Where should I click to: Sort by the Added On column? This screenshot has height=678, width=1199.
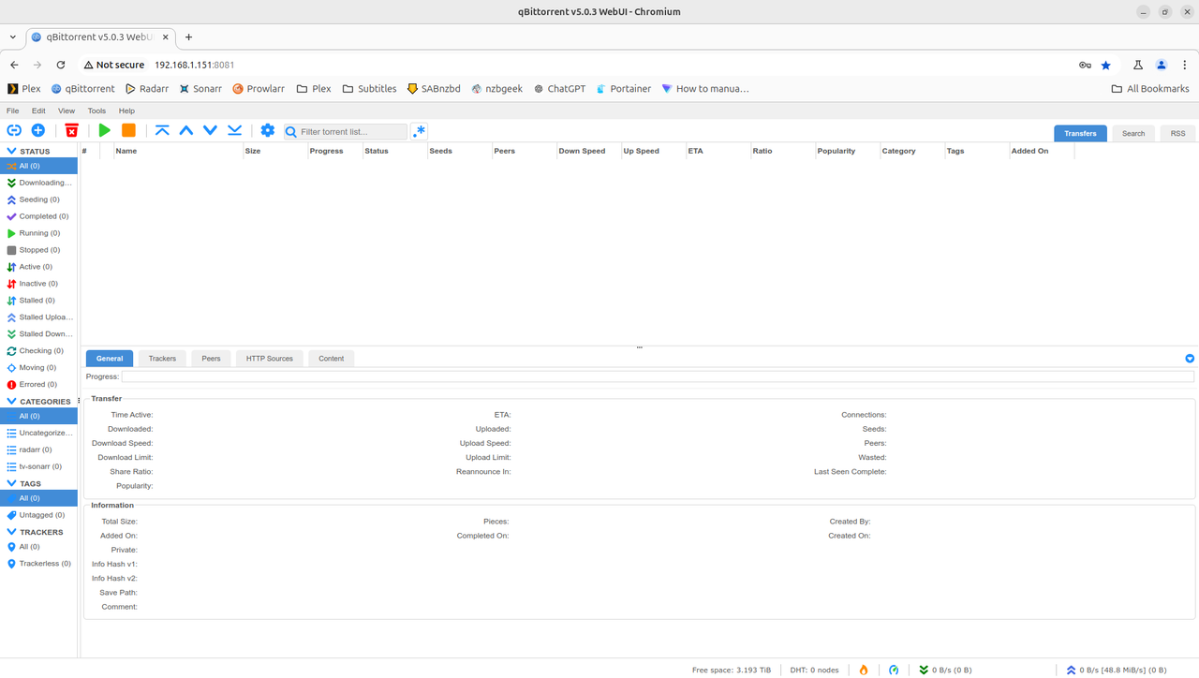click(x=1042, y=151)
